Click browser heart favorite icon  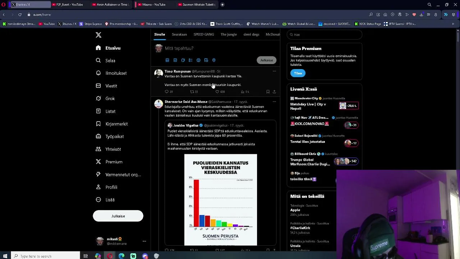click(414, 15)
